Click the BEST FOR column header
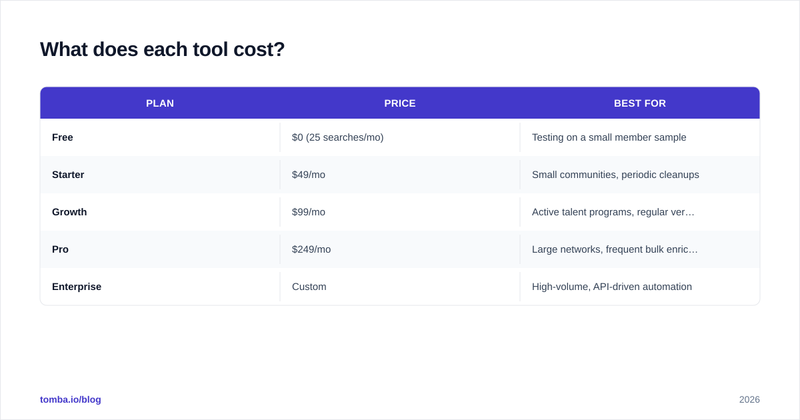The height and width of the screenshot is (420, 800). click(640, 103)
